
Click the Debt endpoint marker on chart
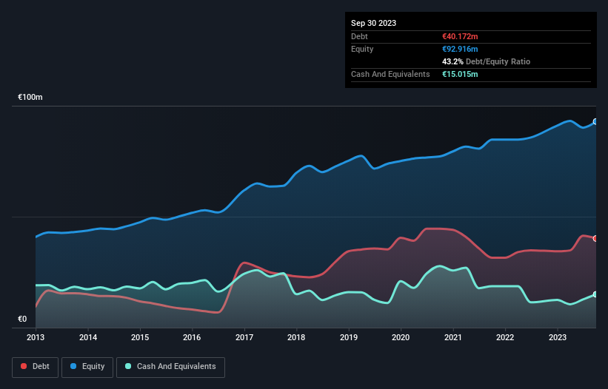[595, 238]
